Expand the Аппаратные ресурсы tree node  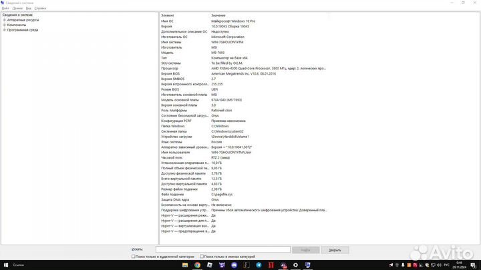pyautogui.click(x=4, y=20)
